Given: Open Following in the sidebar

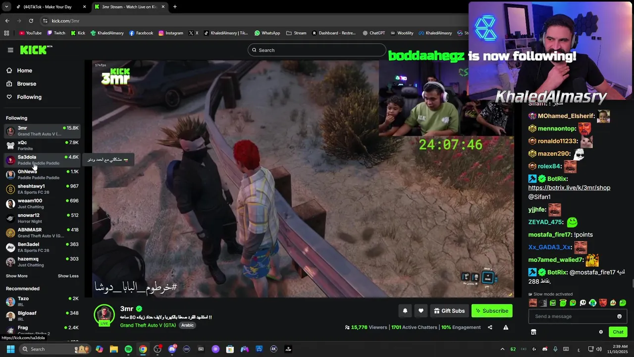Looking at the screenshot, I should [29, 97].
